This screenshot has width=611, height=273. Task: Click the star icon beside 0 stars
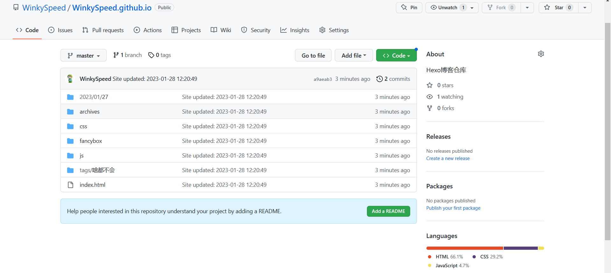click(x=430, y=85)
